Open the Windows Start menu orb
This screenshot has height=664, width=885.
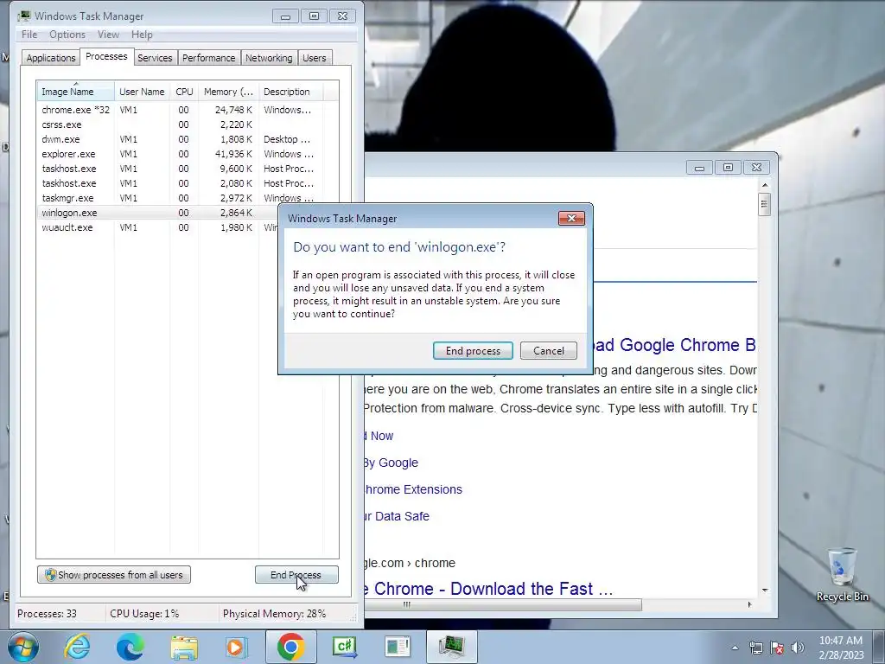click(22, 647)
